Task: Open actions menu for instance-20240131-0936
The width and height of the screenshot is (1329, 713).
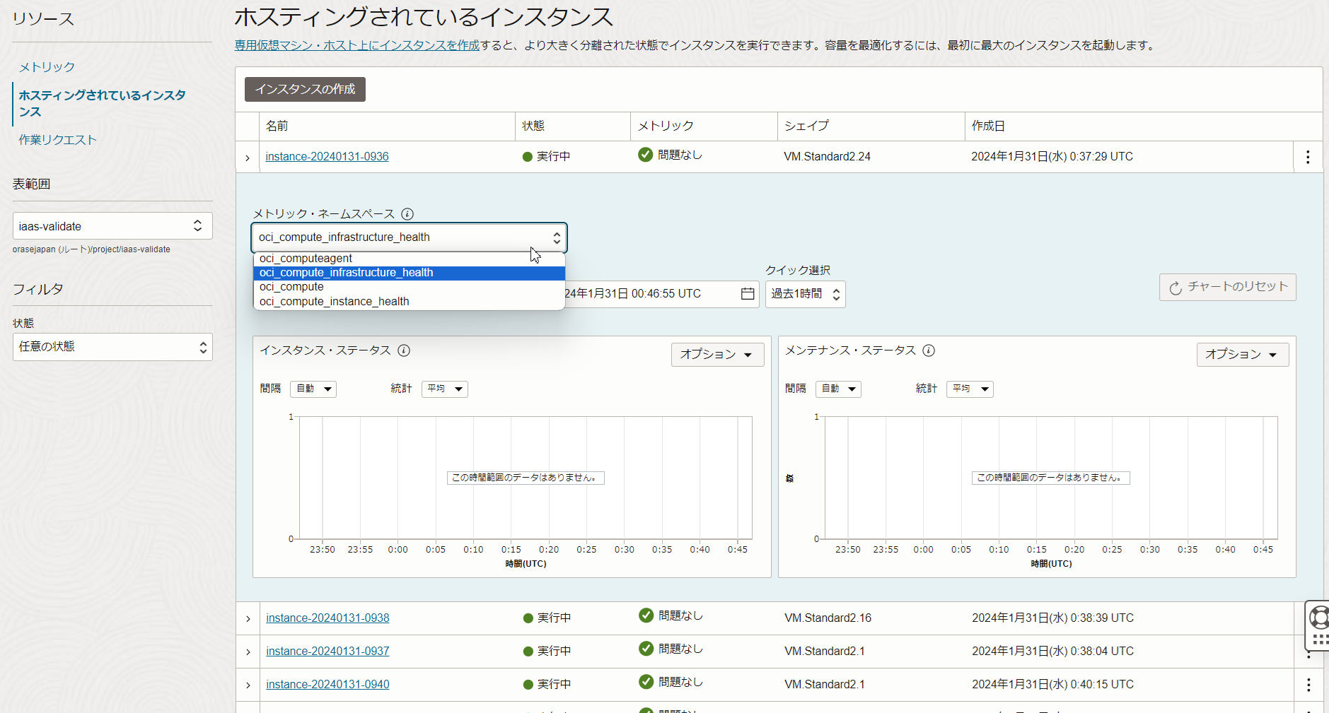Action: click(1307, 157)
